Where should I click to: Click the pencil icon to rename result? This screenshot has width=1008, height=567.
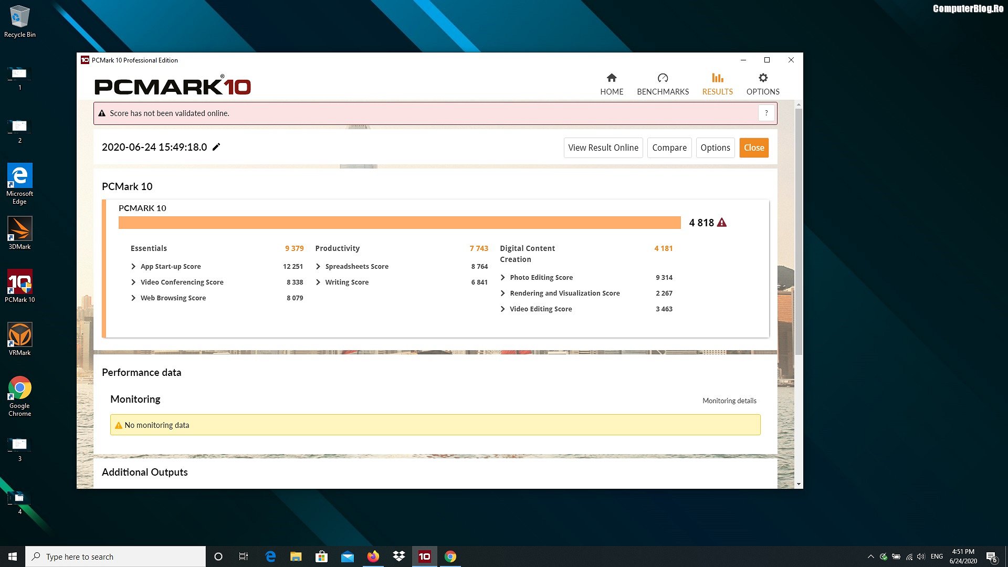(216, 147)
